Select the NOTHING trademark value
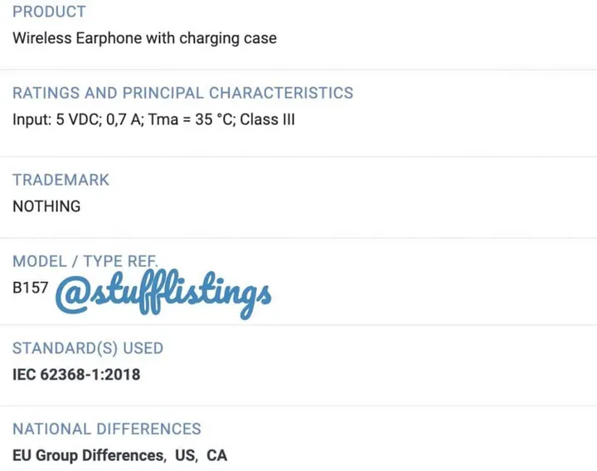The height and width of the screenshot is (471, 597). coord(46,206)
